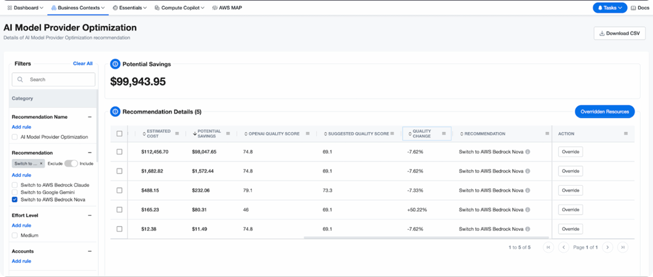
Task: Open Potential Savings column menu
Action: pos(228,134)
